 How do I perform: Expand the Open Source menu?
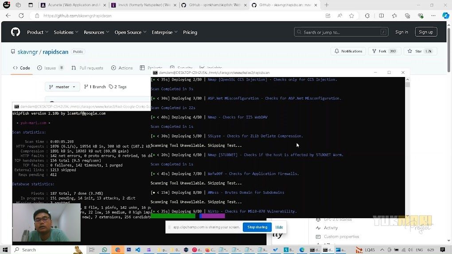pyautogui.click(x=131, y=32)
